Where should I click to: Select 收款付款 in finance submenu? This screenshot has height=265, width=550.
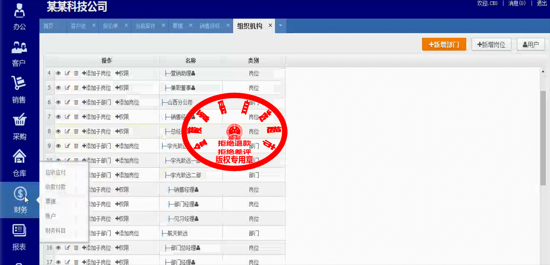click(55, 187)
